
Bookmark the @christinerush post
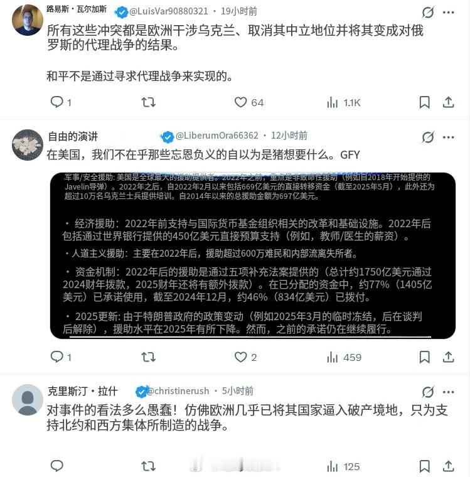425,466
